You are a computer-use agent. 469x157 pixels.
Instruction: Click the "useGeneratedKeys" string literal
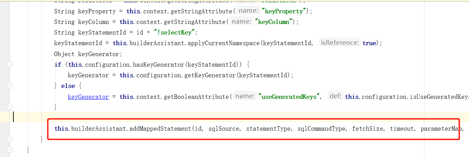pyautogui.click(x=289, y=97)
